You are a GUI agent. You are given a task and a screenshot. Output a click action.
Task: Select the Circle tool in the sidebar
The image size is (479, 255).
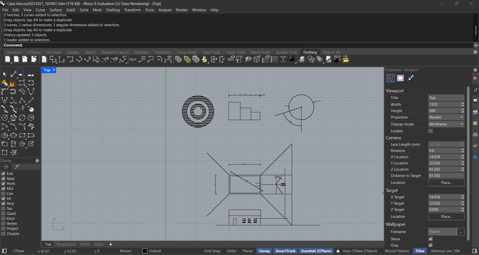click(x=4, y=117)
